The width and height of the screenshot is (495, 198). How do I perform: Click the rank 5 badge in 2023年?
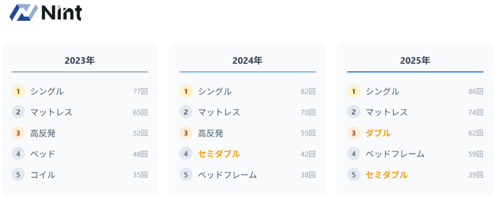(18, 175)
